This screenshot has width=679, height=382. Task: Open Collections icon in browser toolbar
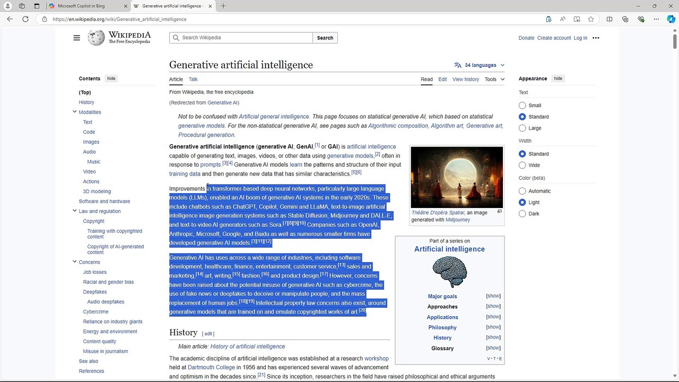click(625, 19)
